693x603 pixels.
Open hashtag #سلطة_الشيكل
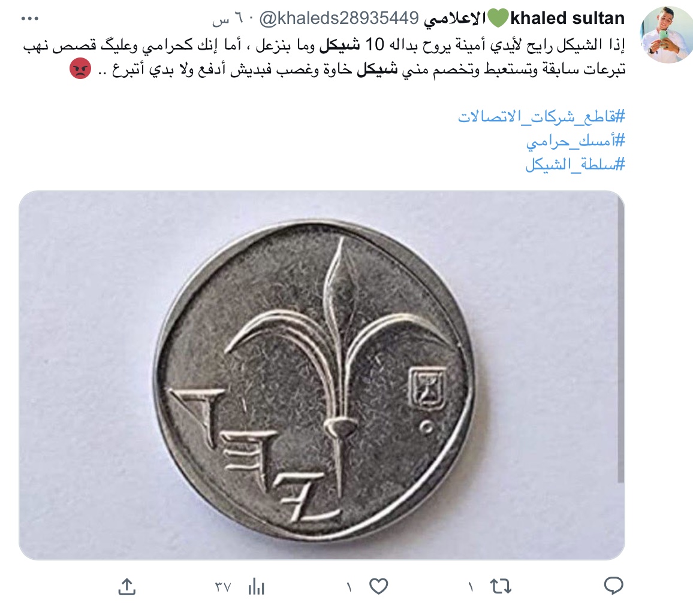(x=575, y=164)
